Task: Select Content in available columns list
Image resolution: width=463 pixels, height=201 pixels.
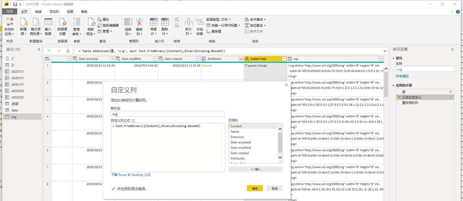Action: point(253,126)
